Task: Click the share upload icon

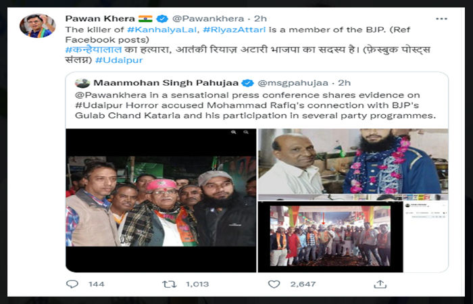Action: click(380, 284)
